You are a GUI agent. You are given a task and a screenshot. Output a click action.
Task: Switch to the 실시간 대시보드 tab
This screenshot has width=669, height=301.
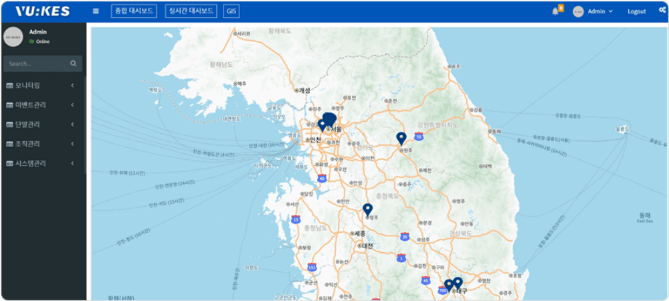tap(191, 11)
